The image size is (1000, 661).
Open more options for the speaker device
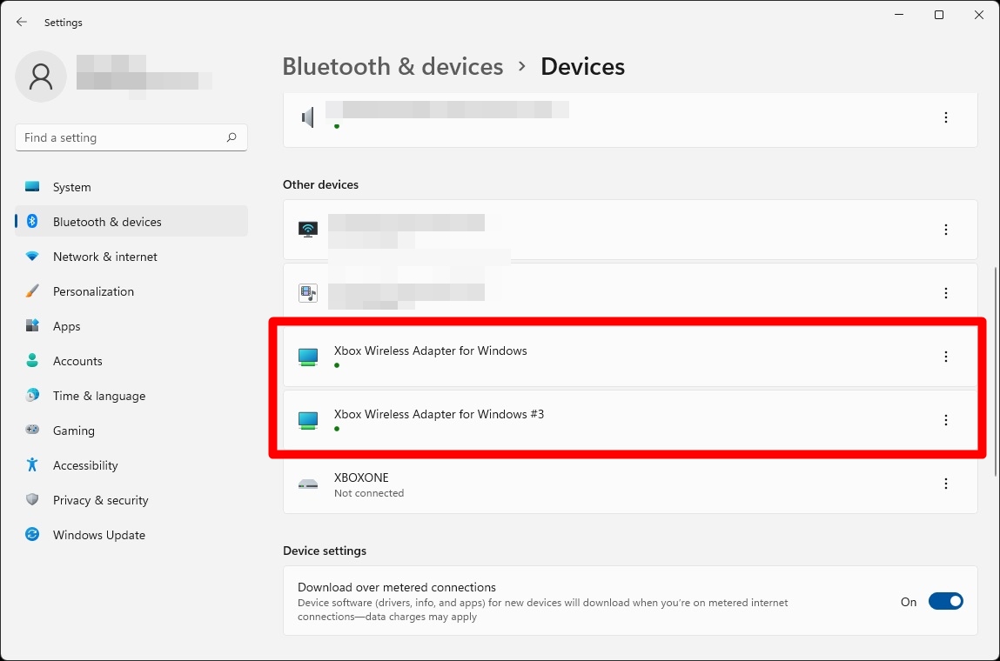pyautogui.click(x=946, y=117)
